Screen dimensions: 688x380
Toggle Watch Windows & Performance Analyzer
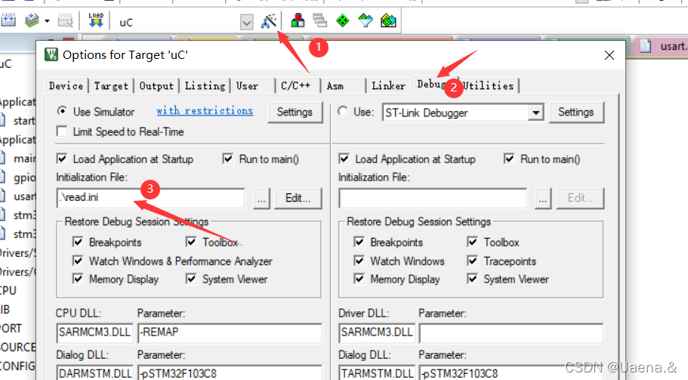(x=78, y=261)
